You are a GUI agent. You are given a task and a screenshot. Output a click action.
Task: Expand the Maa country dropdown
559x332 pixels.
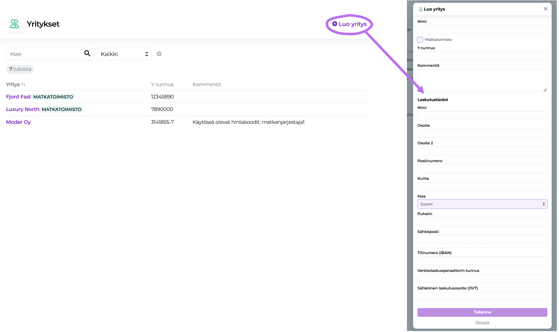(482, 204)
